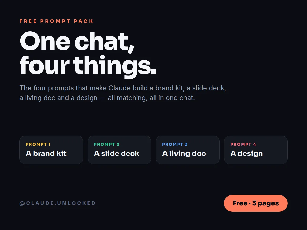Click the subtitle paragraph about four prompts
307x230 pixels.
(x=123, y=93)
